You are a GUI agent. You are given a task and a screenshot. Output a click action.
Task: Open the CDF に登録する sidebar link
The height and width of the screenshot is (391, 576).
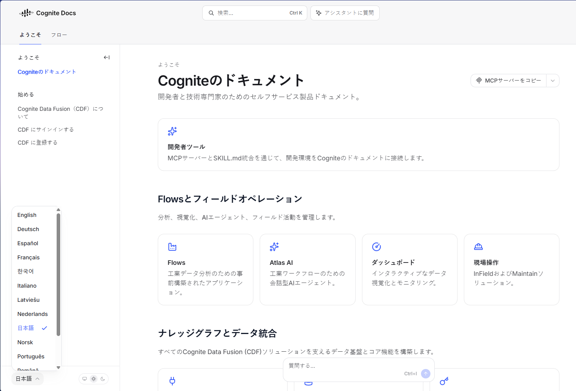38,143
